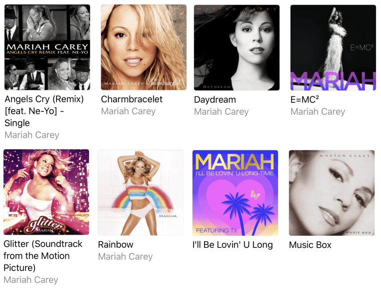Click the Charmbracelet album title
The image size is (381, 292).
point(131,99)
